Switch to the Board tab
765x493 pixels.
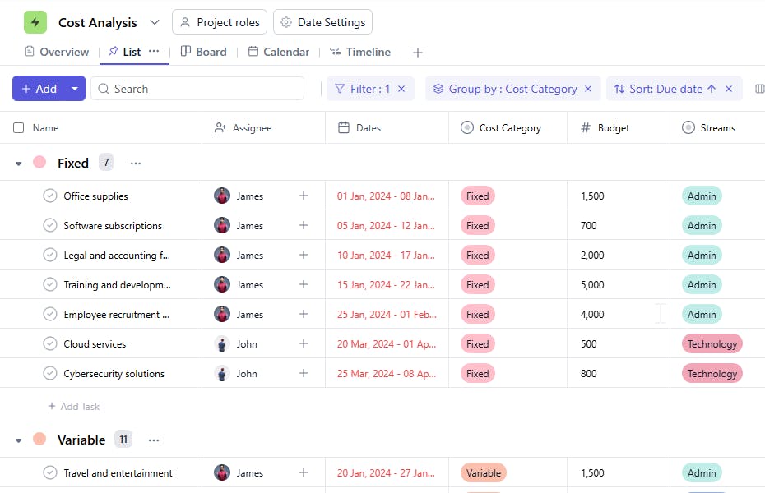coord(203,52)
